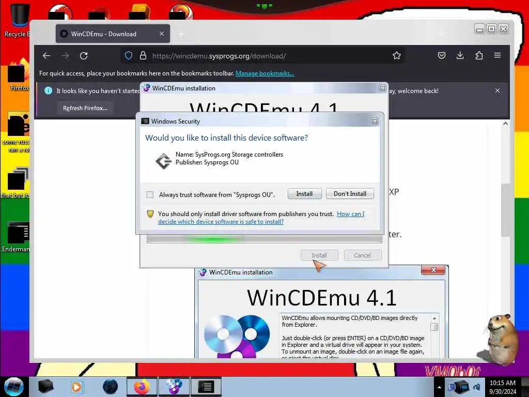Click the greyed Install button in WinCDEmu installer
This screenshot has height=397, width=529.
click(x=319, y=255)
